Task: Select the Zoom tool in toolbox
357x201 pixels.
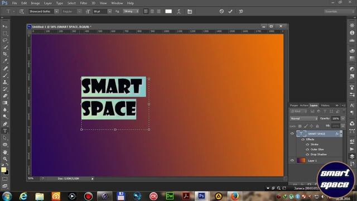Action: pyautogui.click(x=5, y=159)
